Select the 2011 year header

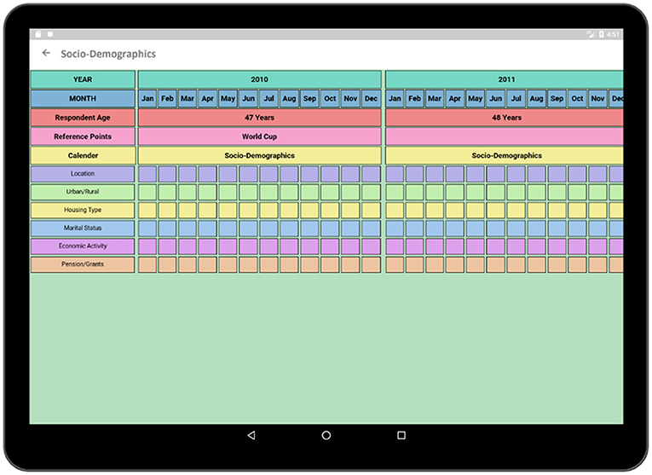coord(505,79)
